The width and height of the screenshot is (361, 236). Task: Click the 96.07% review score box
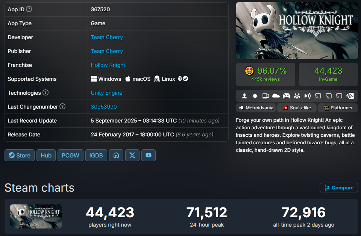(x=266, y=74)
